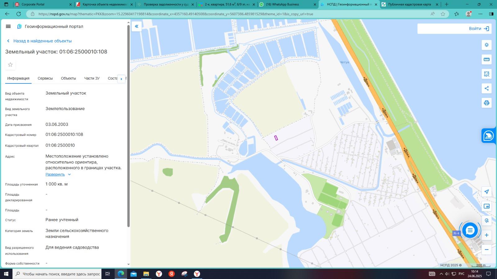Click the share map icon
Image resolution: width=497 pixels, height=279 pixels.
point(486,88)
